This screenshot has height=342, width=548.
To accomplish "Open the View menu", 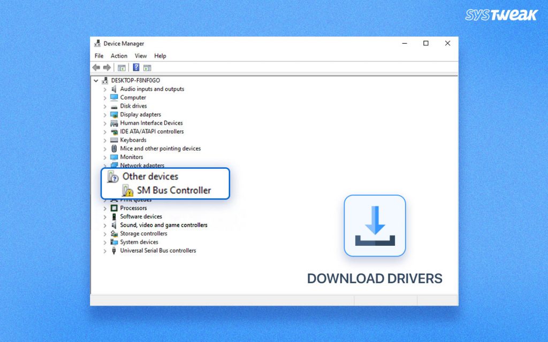I will [140, 56].
